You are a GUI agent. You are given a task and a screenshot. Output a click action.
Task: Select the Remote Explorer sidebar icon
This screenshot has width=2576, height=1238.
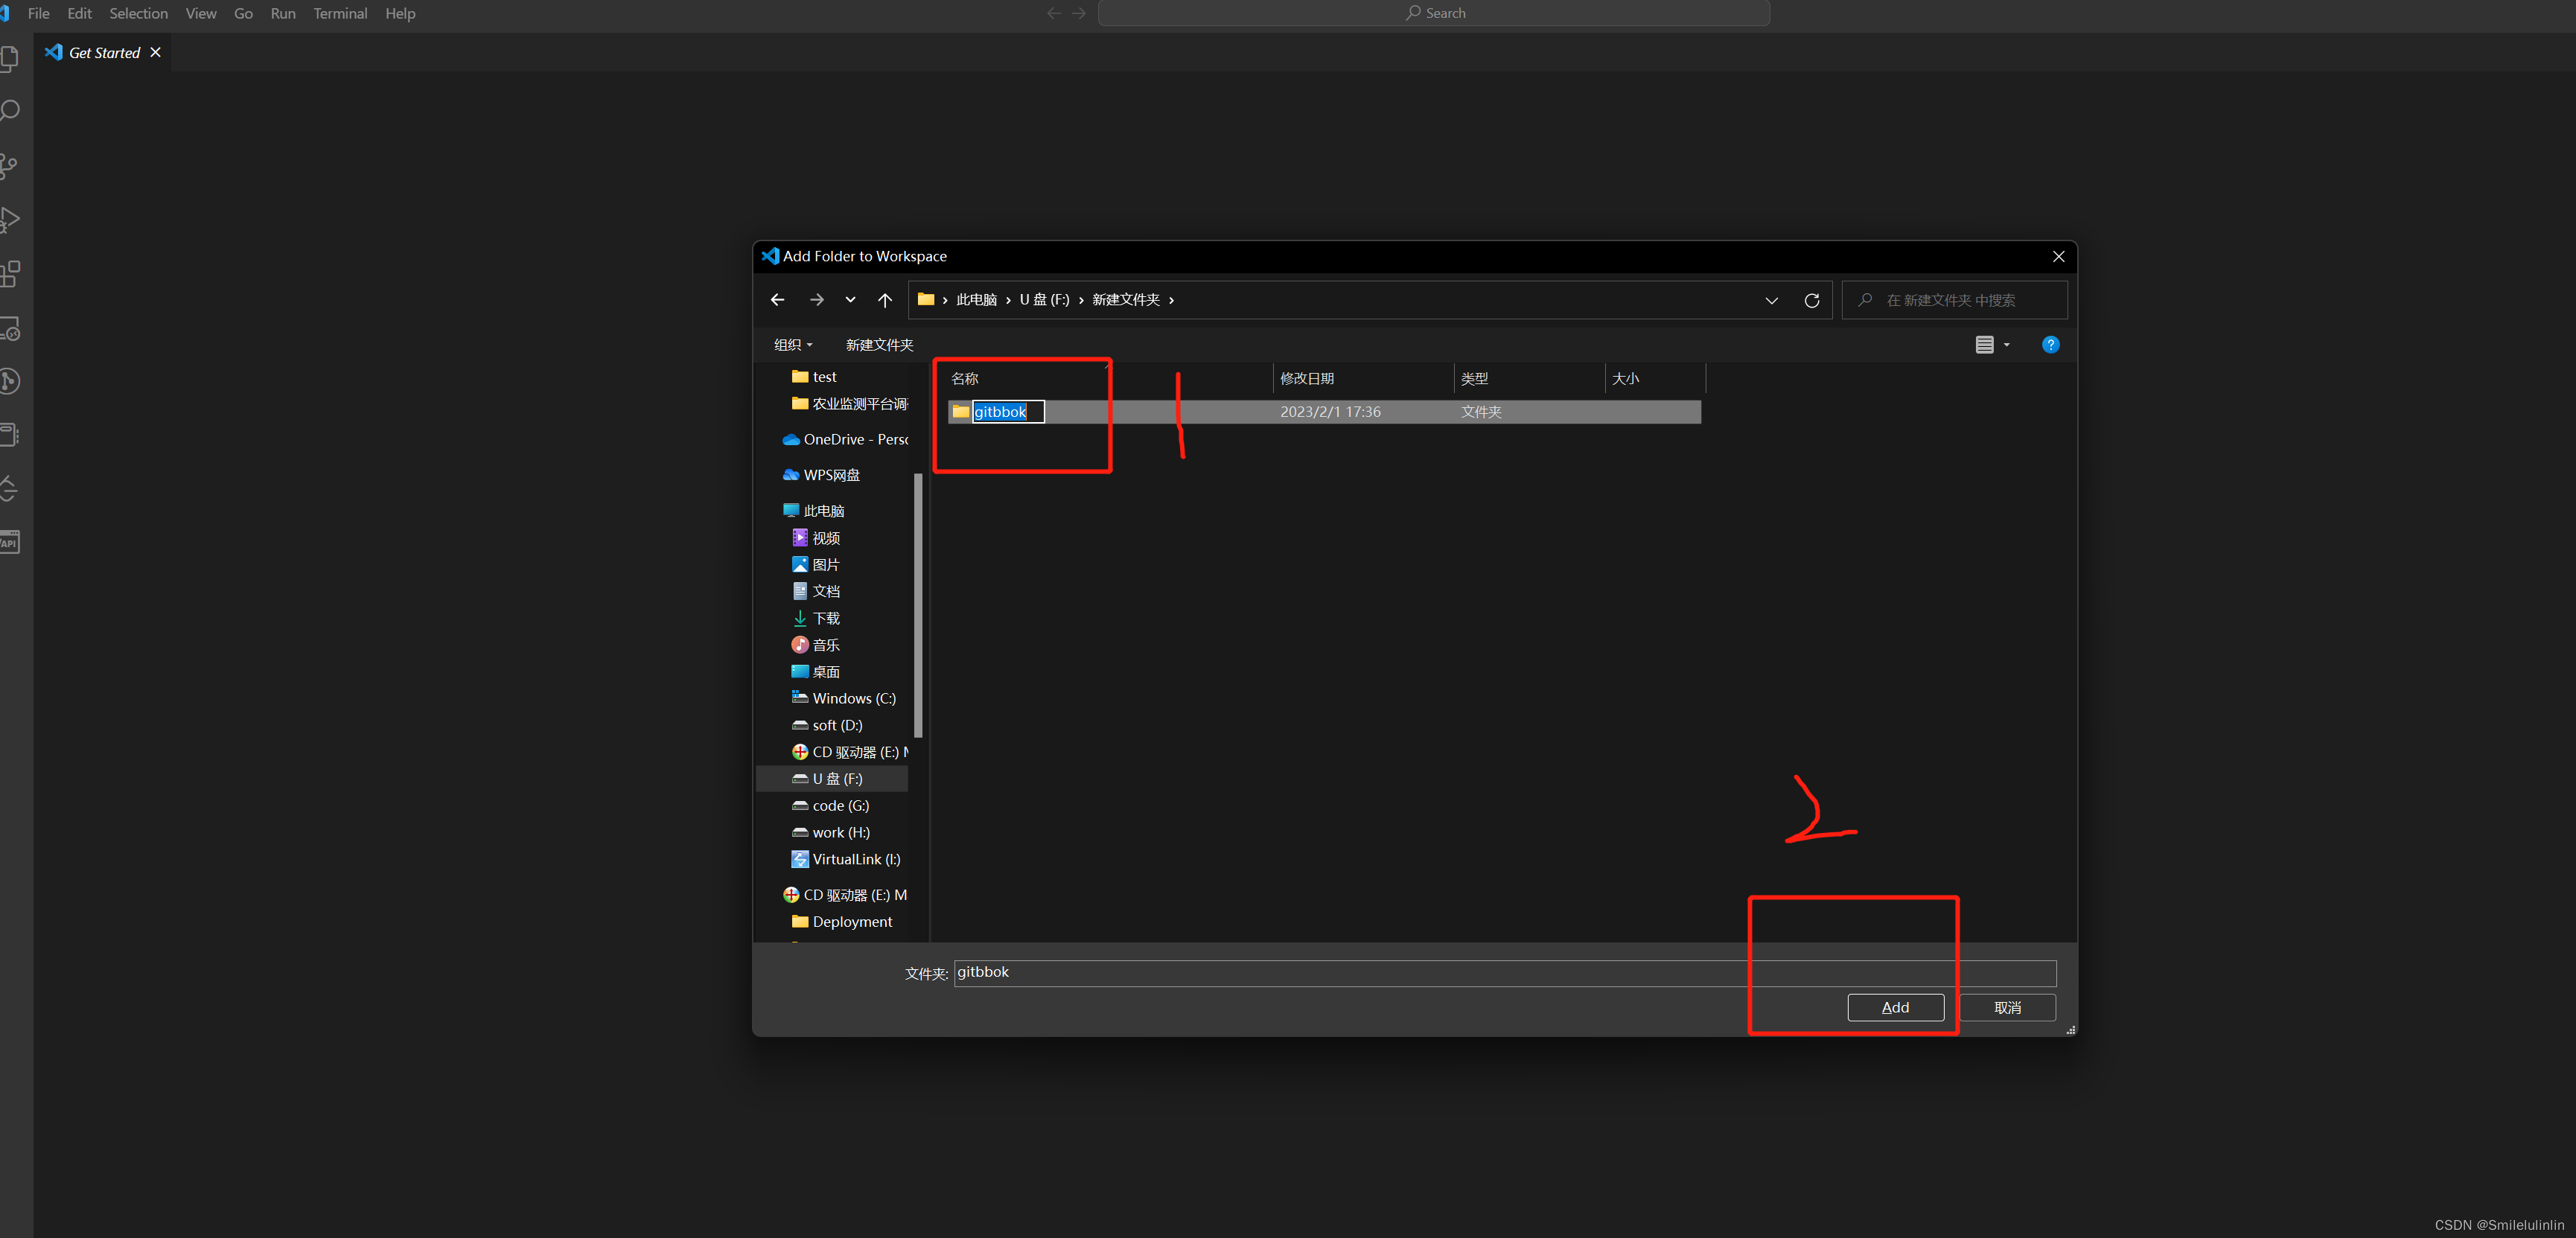(11, 329)
